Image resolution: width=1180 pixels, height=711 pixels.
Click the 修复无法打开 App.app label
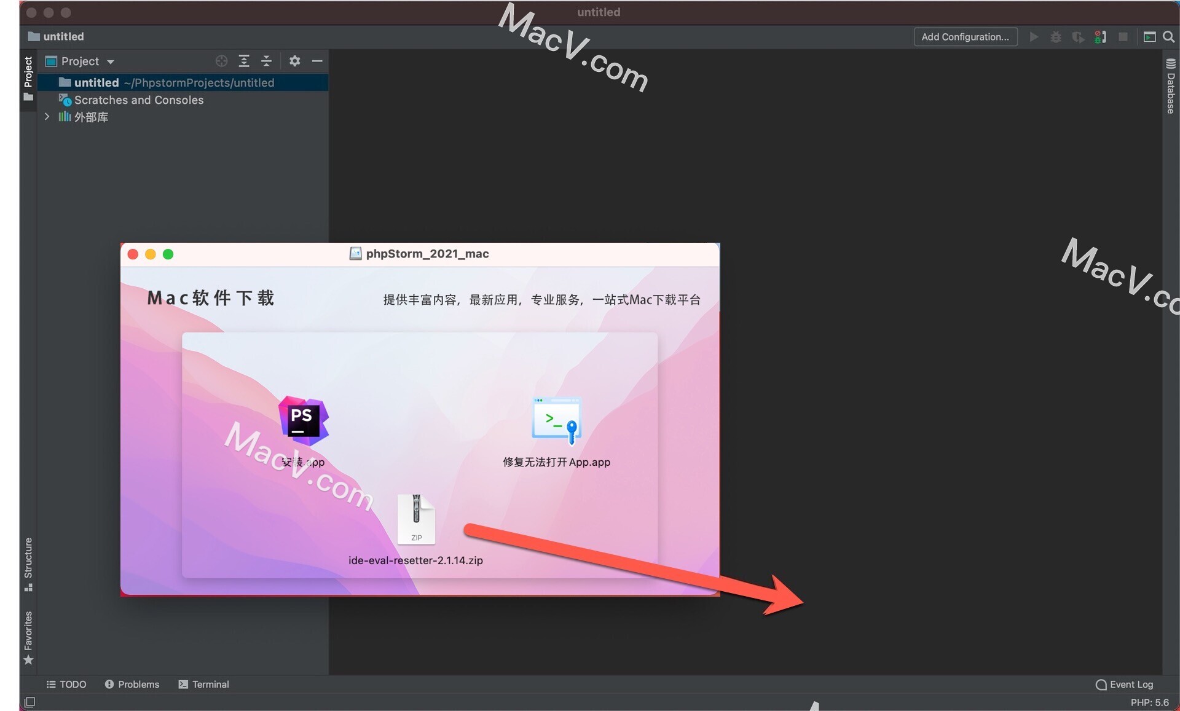[556, 462]
